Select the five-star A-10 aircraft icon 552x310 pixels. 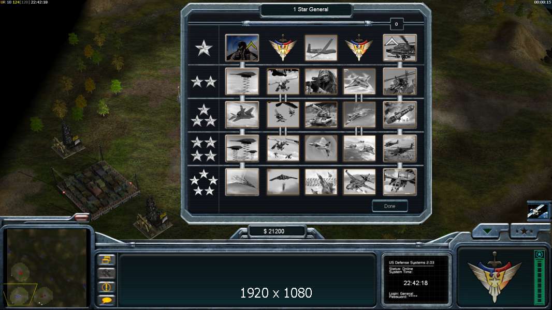(x=359, y=182)
